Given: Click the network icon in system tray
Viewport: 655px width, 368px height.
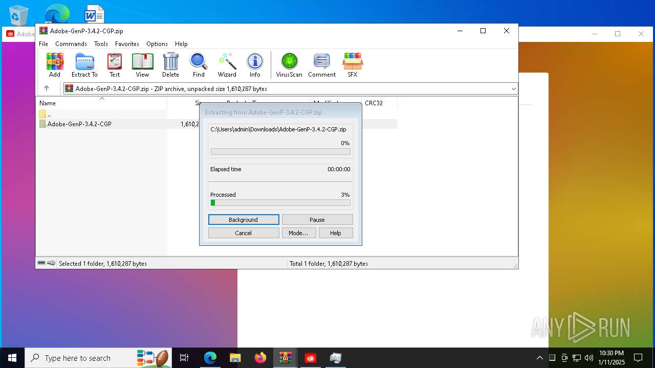Looking at the screenshot, I should 577,358.
